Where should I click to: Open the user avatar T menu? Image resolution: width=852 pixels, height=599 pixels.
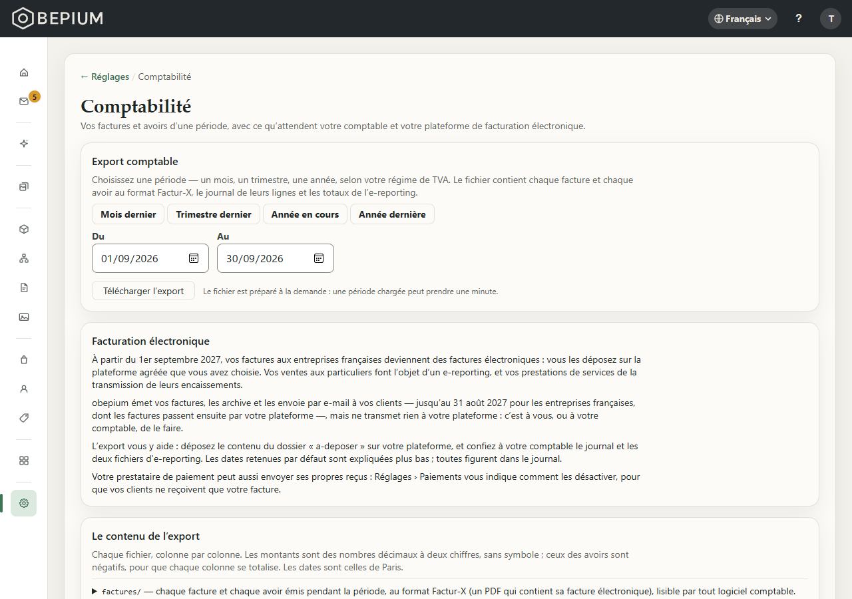831,19
